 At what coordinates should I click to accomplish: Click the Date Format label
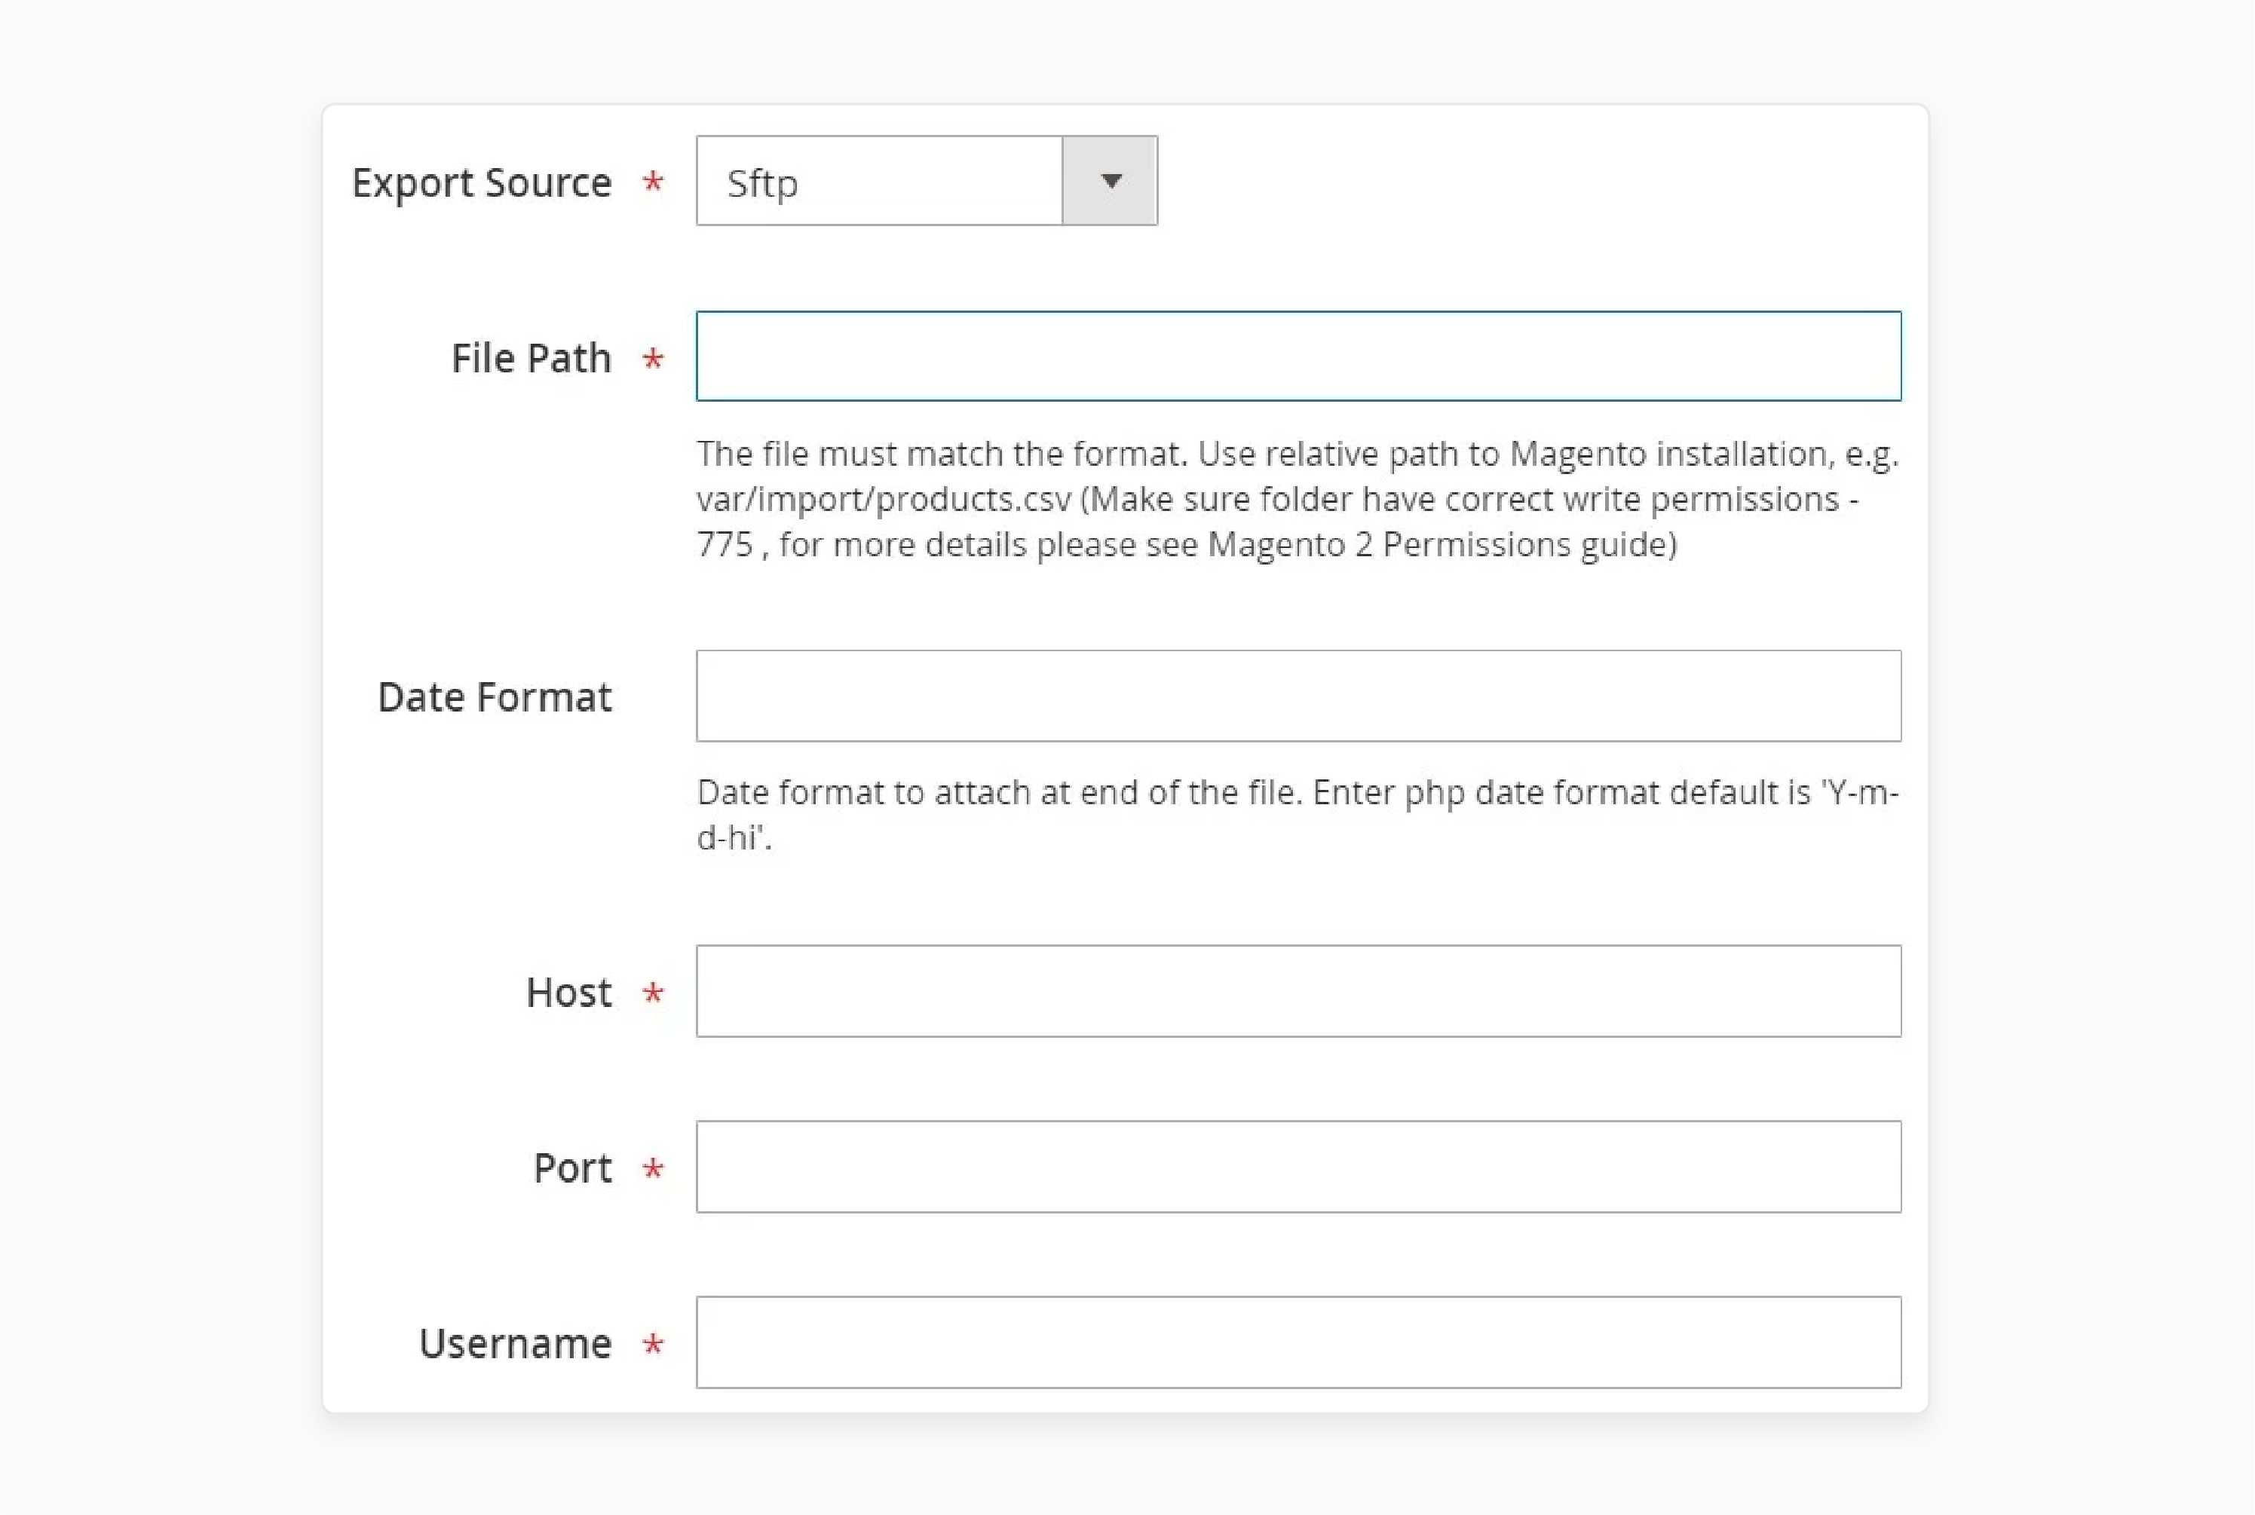tap(495, 698)
